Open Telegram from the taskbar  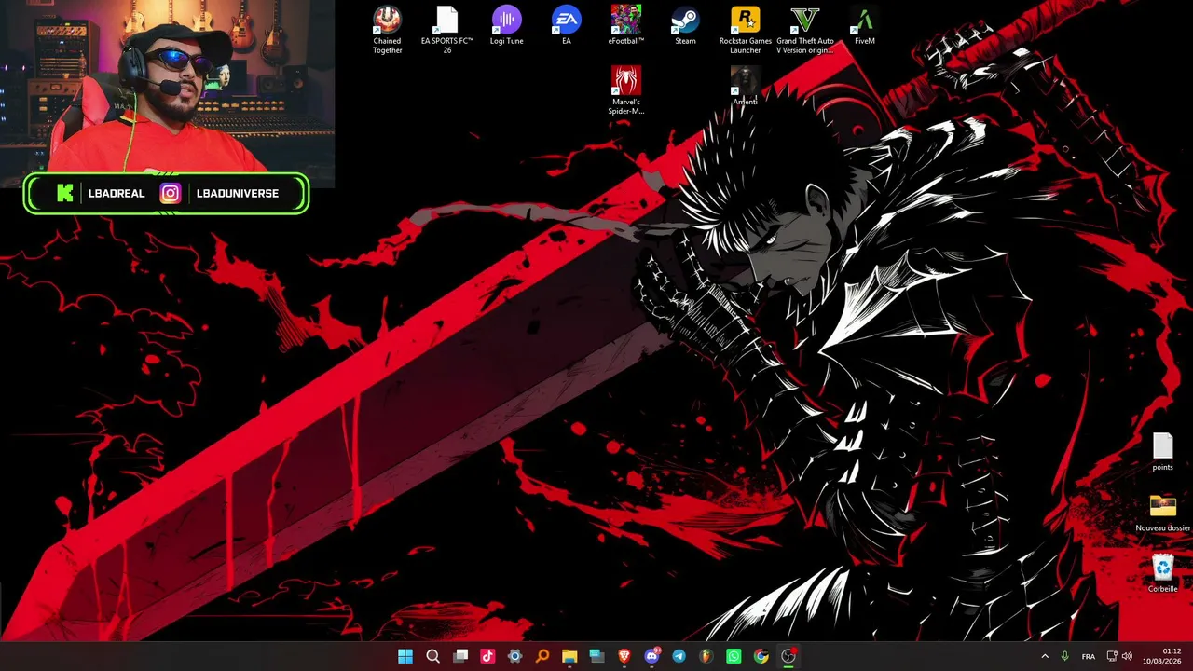pyautogui.click(x=679, y=656)
